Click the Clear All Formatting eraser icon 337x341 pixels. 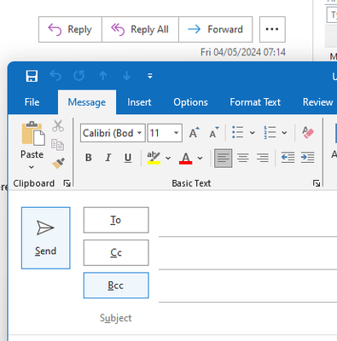click(x=308, y=133)
